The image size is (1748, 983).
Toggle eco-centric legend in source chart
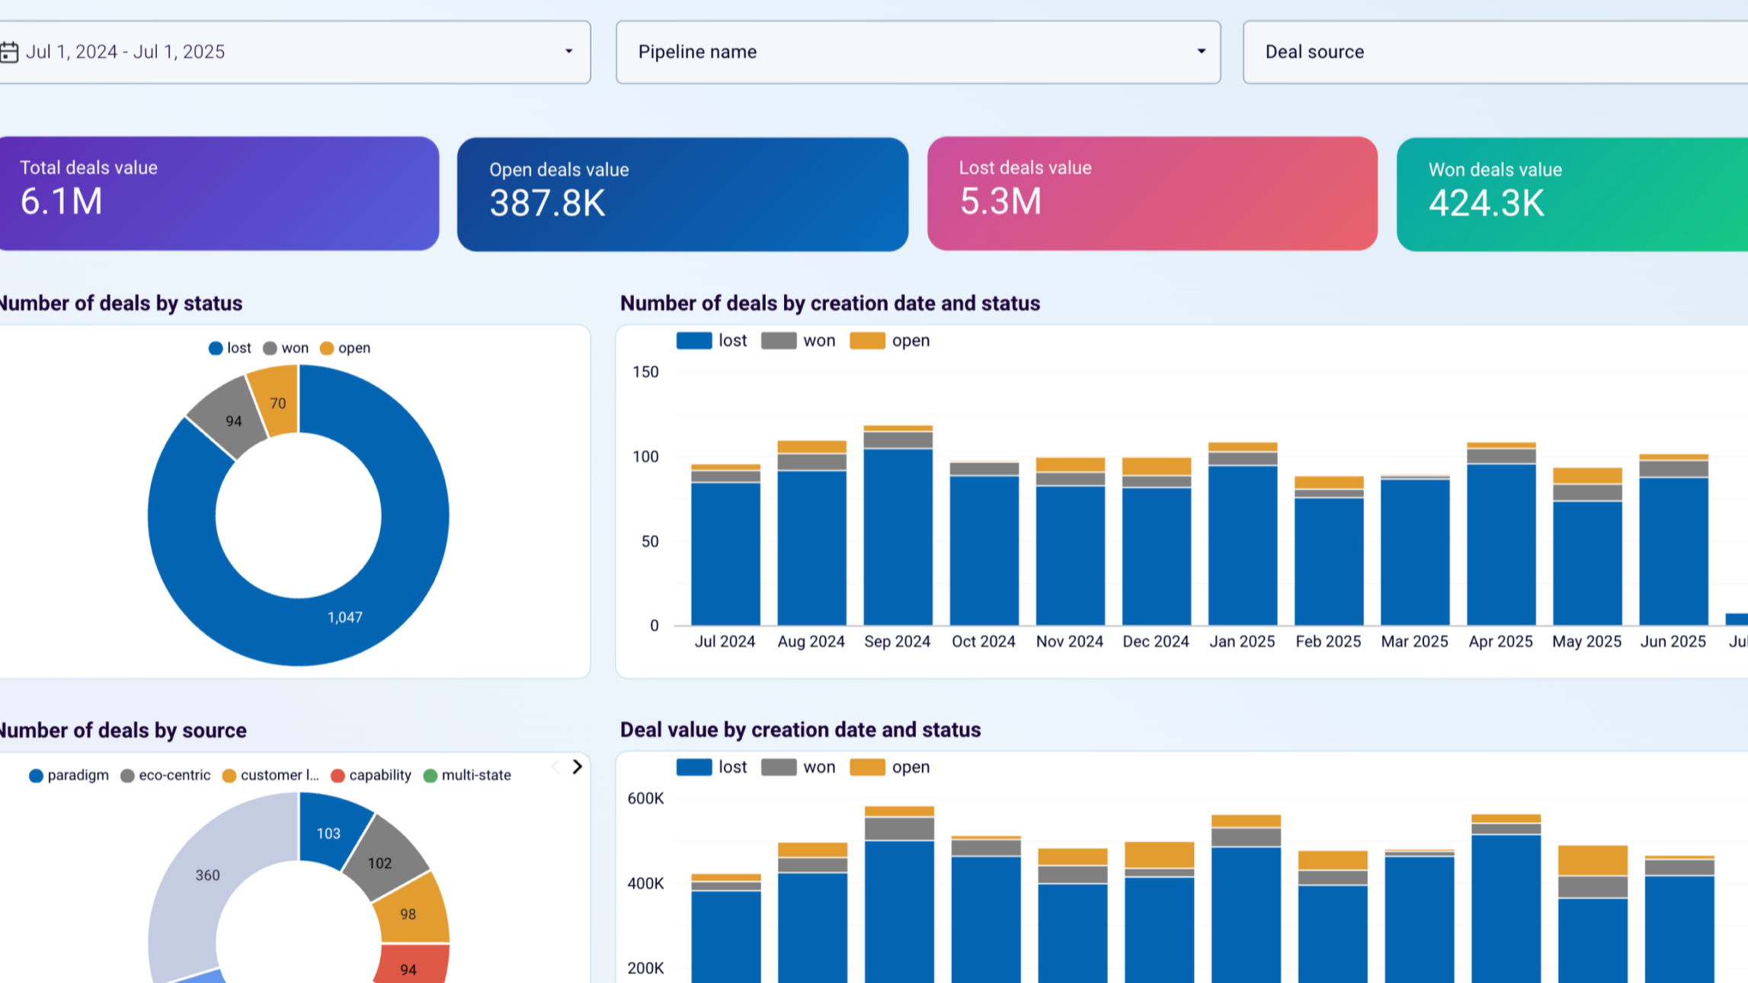[x=165, y=775]
